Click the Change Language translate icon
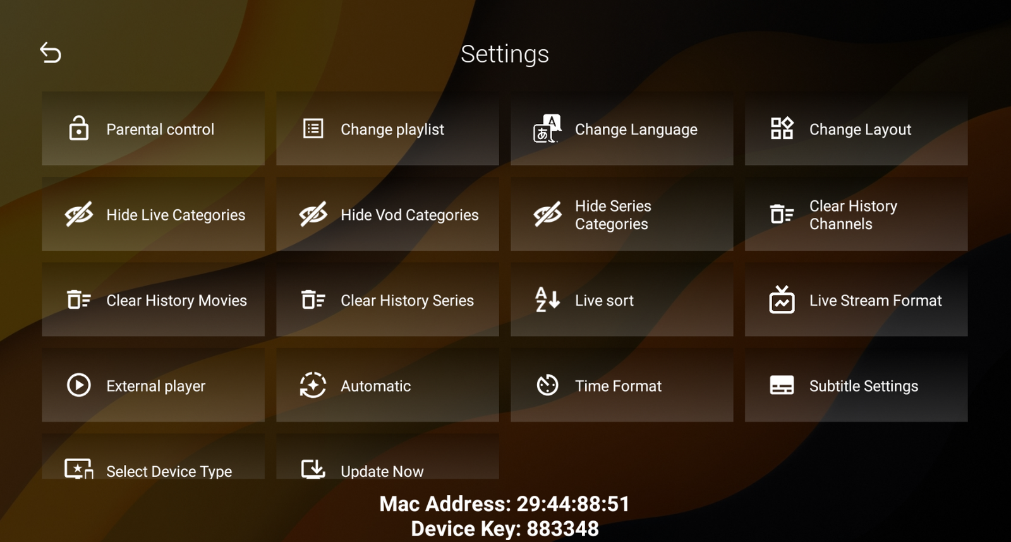 (547, 129)
